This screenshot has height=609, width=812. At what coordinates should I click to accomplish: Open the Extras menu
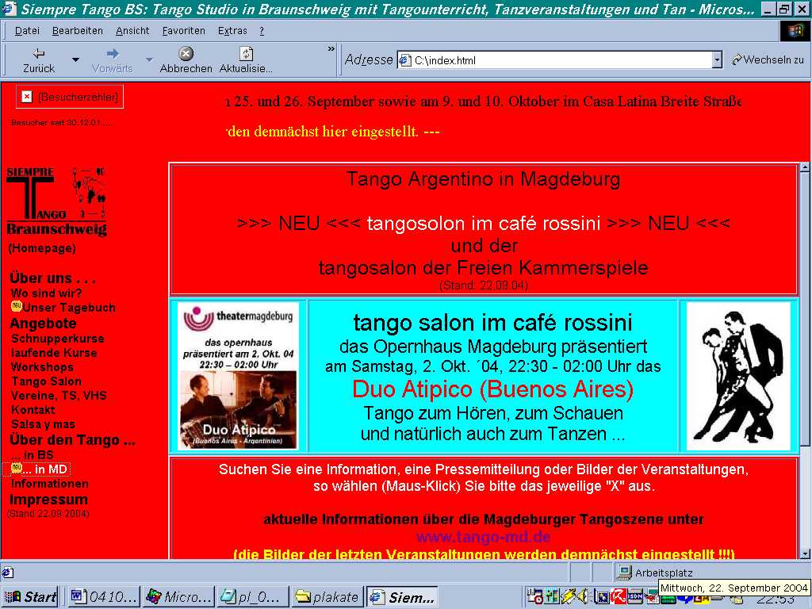[x=232, y=31]
